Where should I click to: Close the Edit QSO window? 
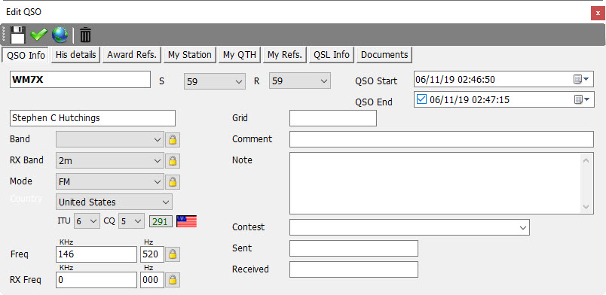[598, 13]
